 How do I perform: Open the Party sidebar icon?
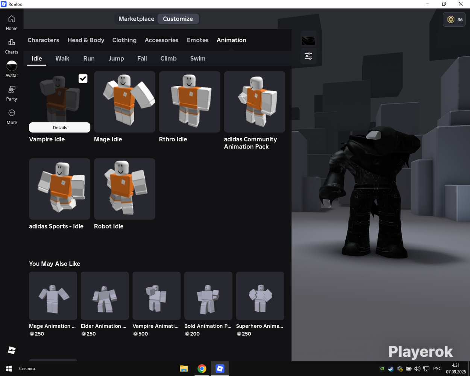[x=12, y=93]
